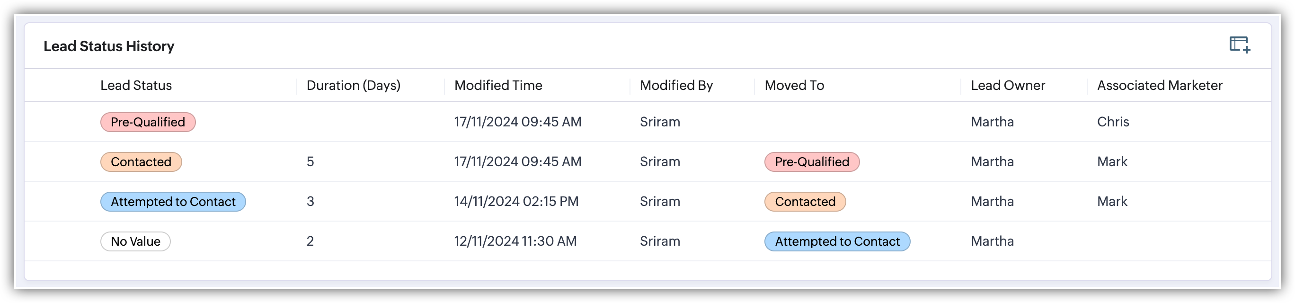The width and height of the screenshot is (1295, 303).
Task: Click the Lead Status History title
Action: click(x=108, y=46)
